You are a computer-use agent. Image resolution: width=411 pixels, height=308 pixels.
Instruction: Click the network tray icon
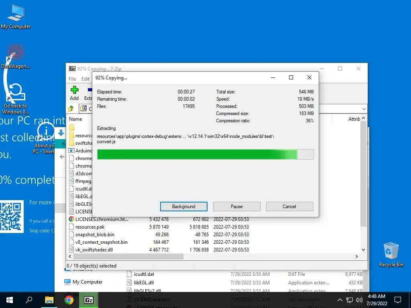pos(350,300)
